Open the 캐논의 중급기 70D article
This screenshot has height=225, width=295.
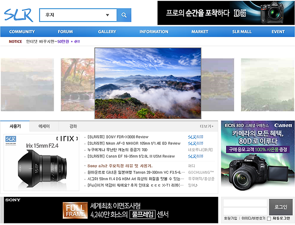tap(118, 150)
